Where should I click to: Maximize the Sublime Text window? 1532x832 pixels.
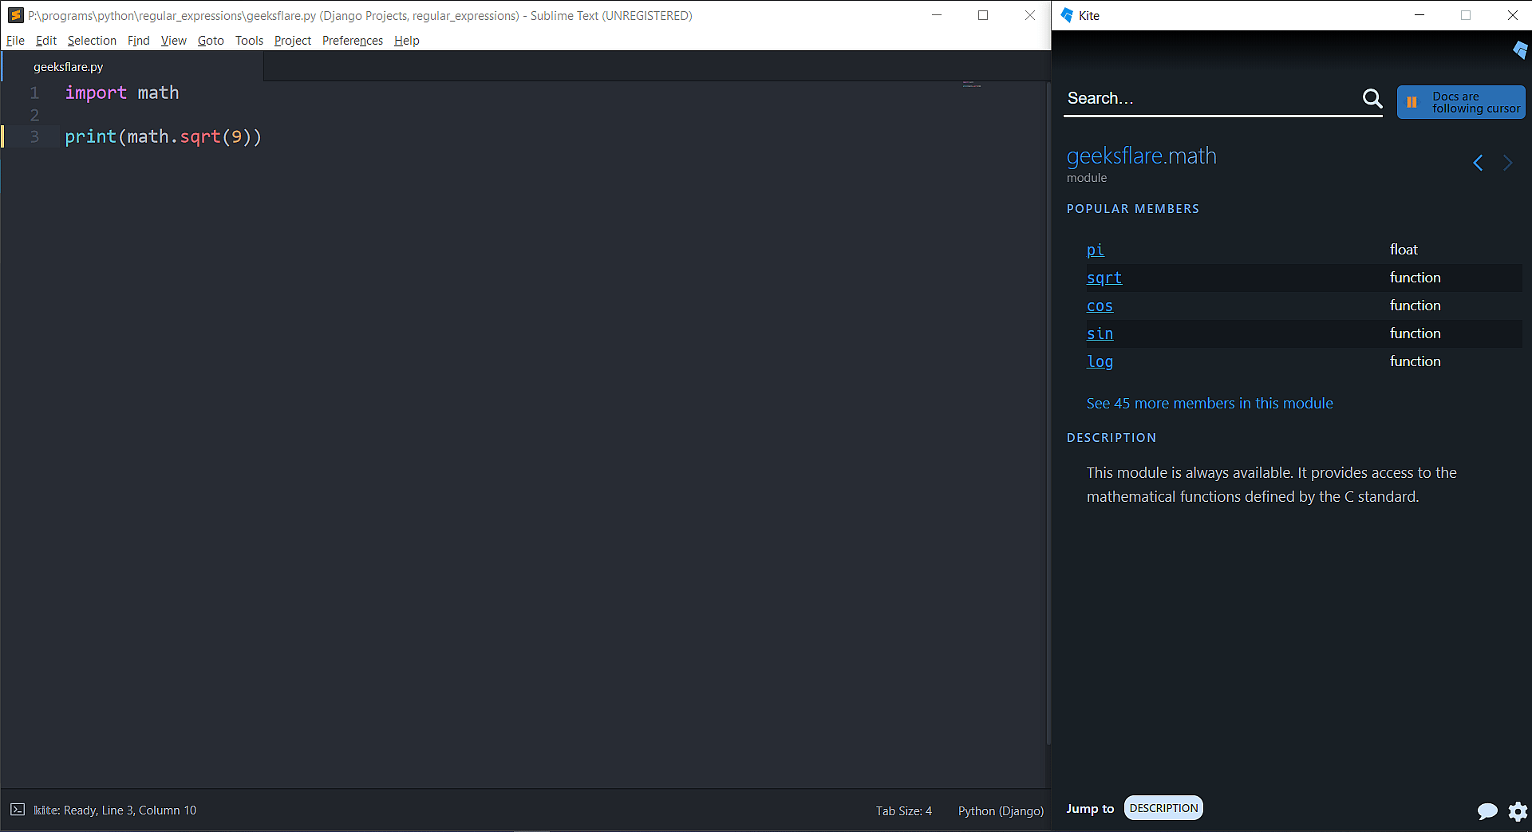click(983, 15)
